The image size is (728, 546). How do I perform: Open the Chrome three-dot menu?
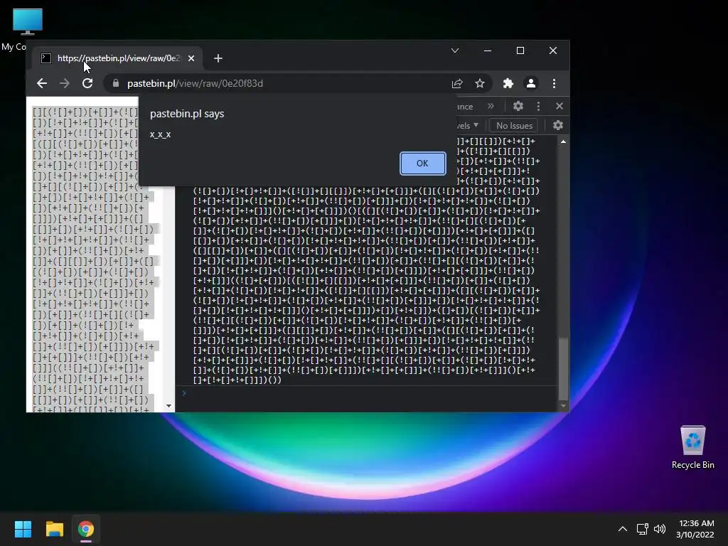pyautogui.click(x=554, y=84)
